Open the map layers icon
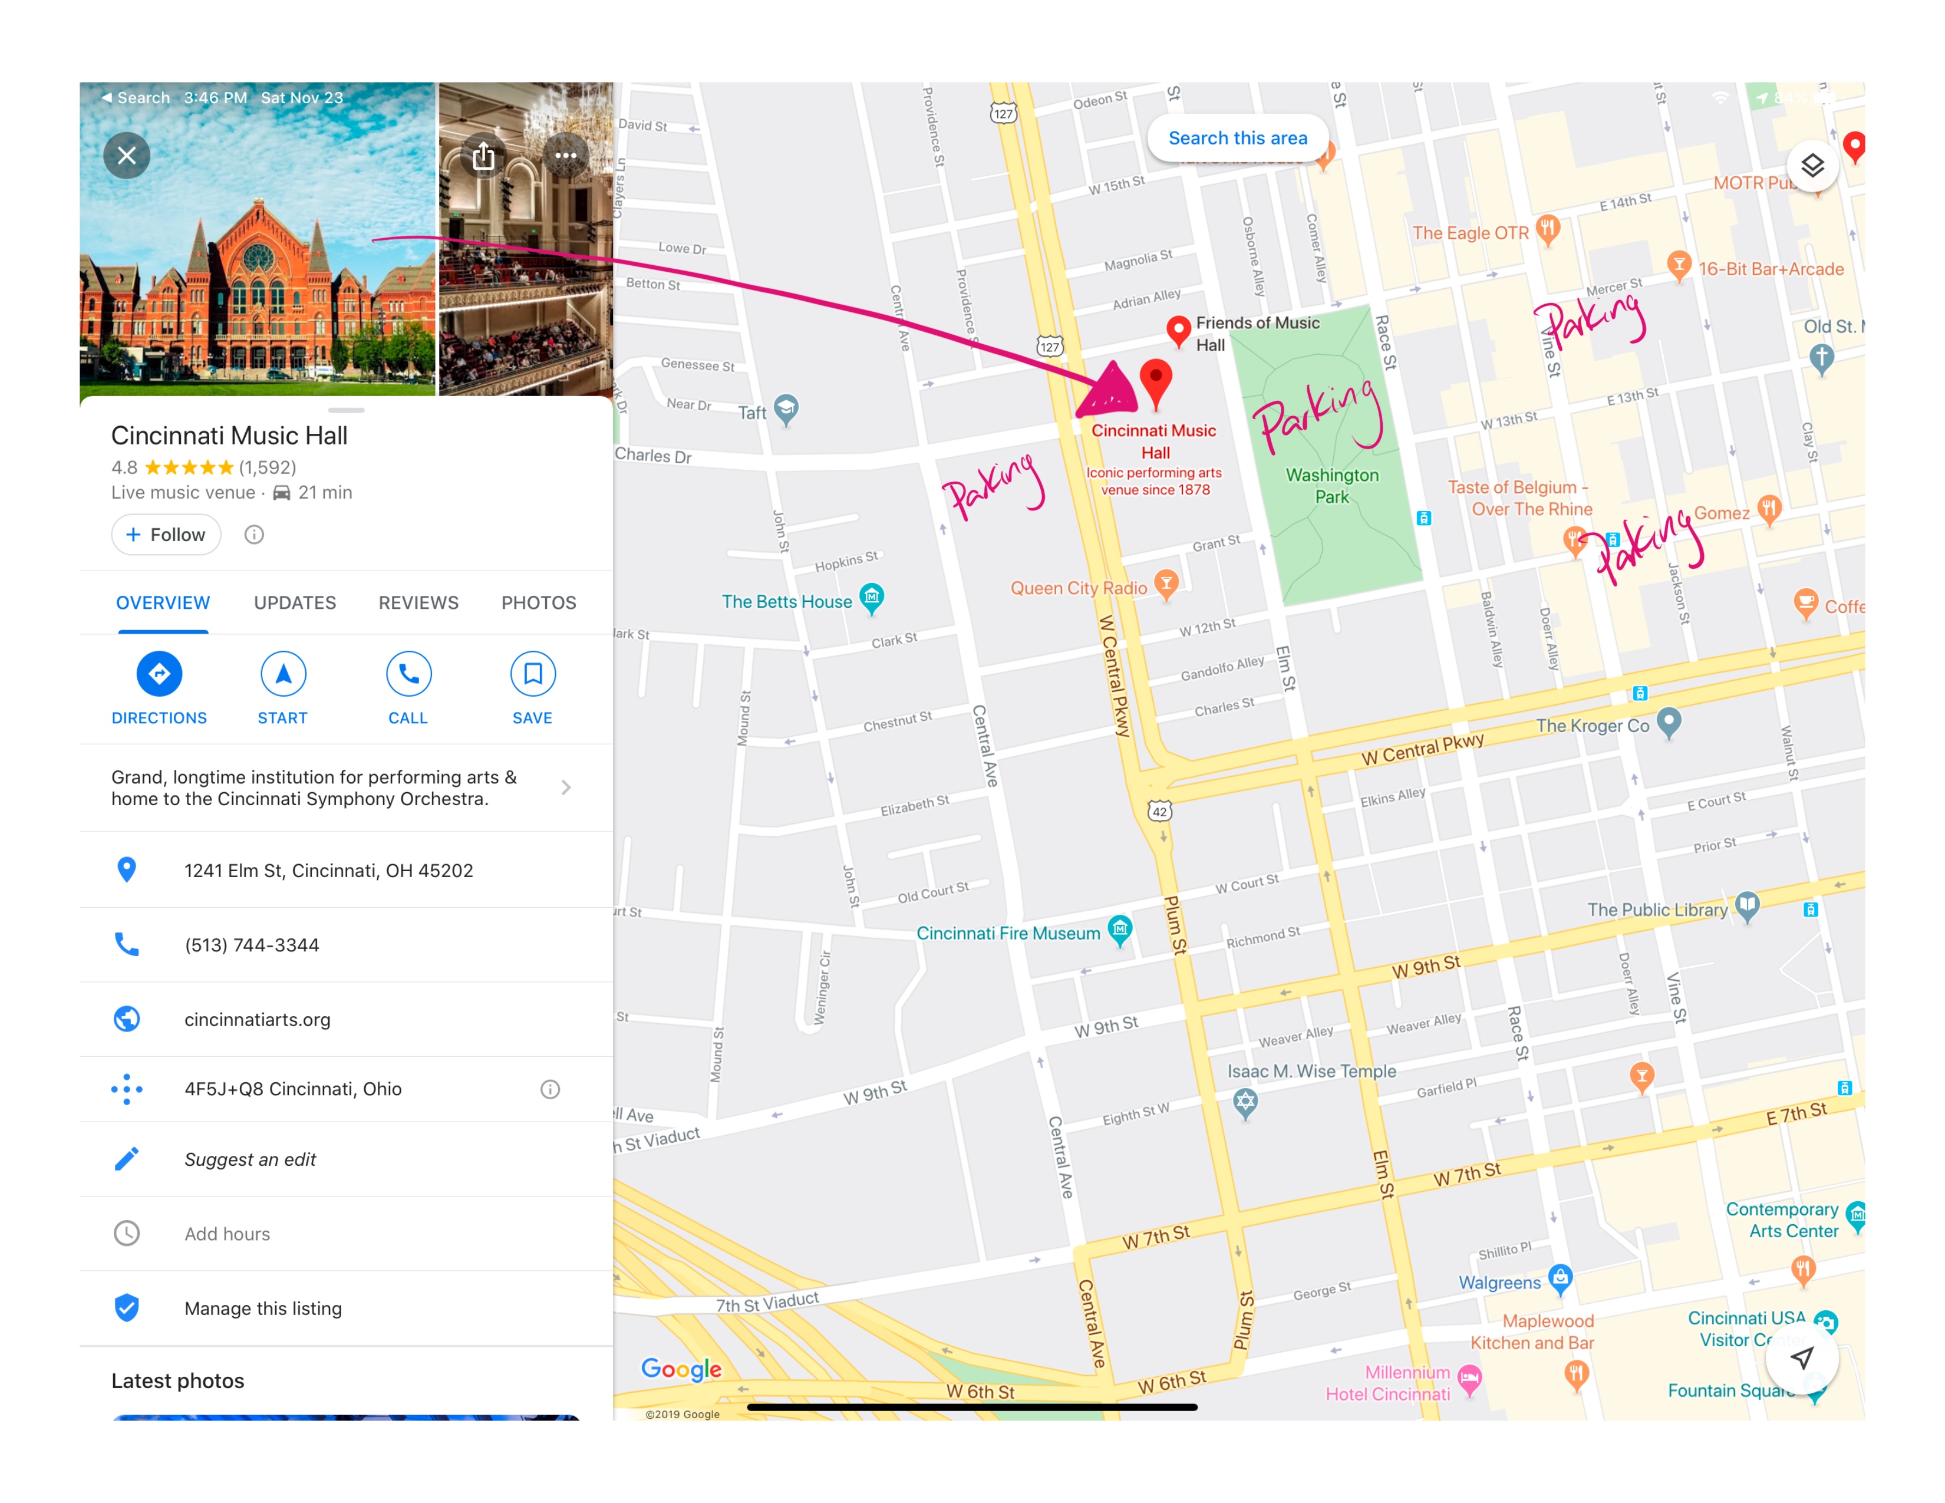The height and width of the screenshot is (1503, 1945). [1811, 166]
